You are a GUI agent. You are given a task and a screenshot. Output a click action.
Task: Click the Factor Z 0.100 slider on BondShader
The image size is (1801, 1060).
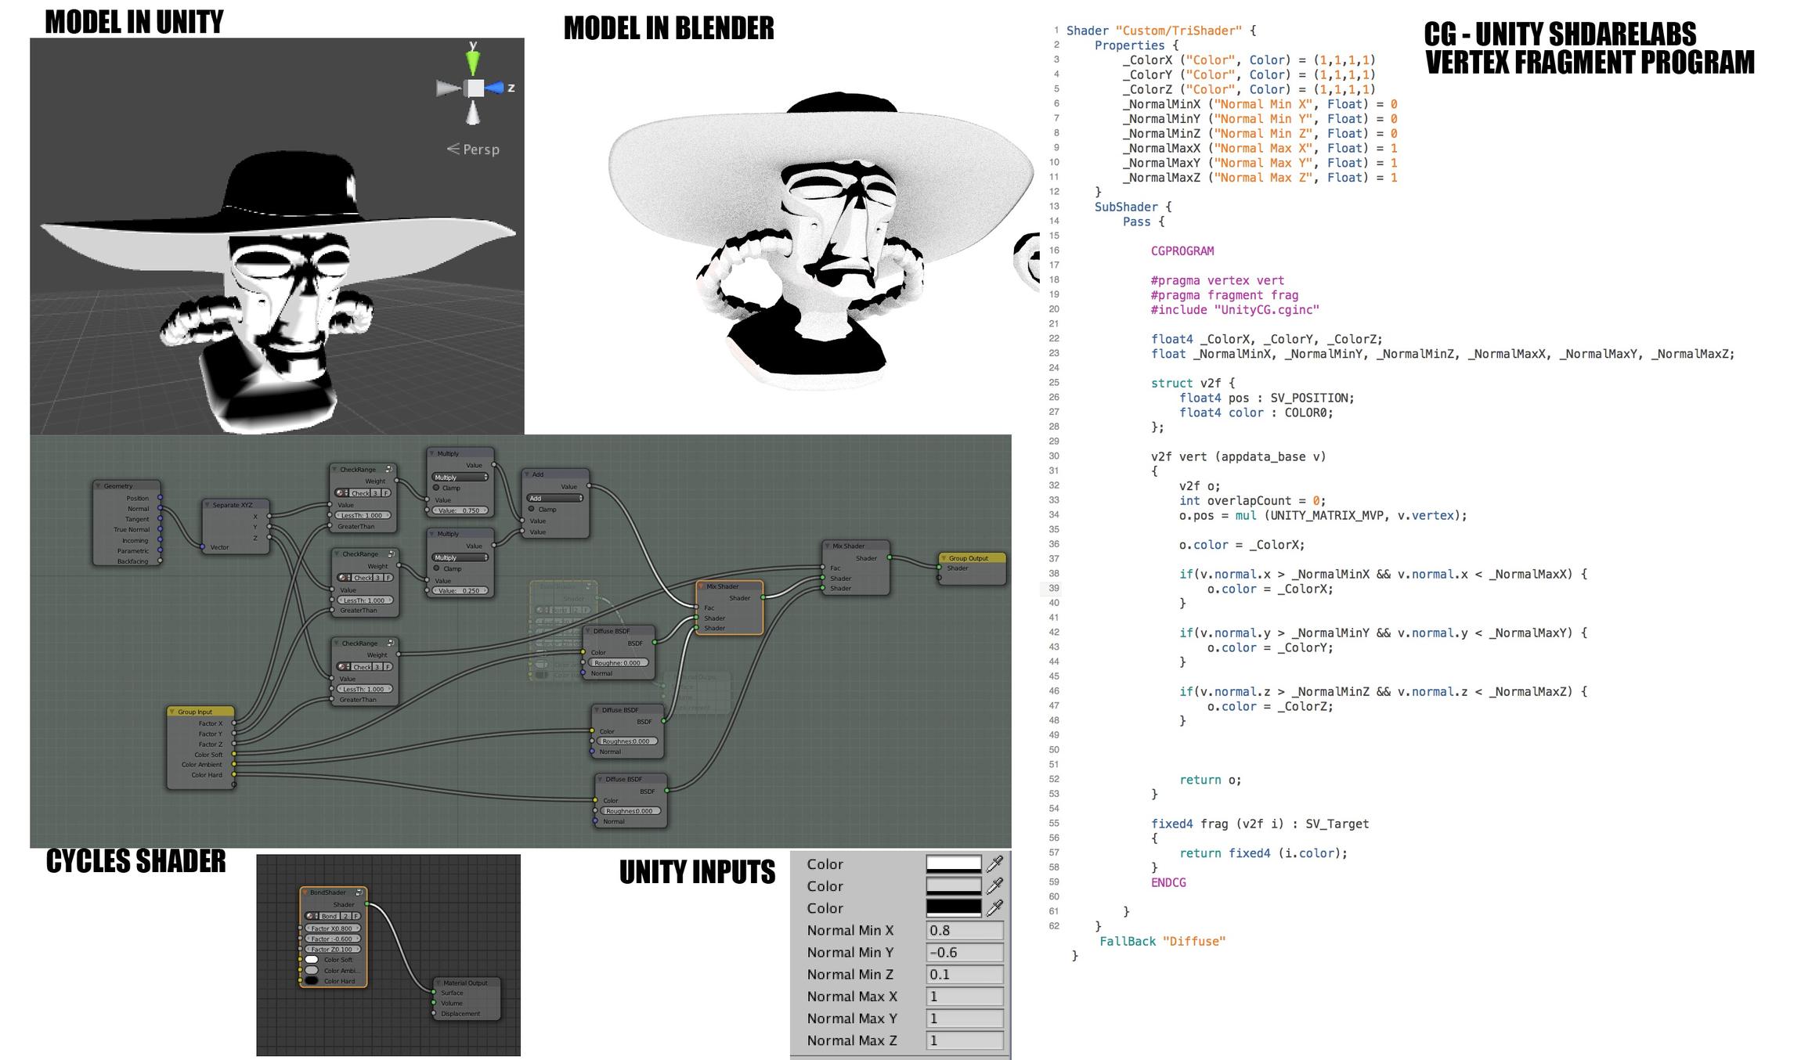click(333, 949)
